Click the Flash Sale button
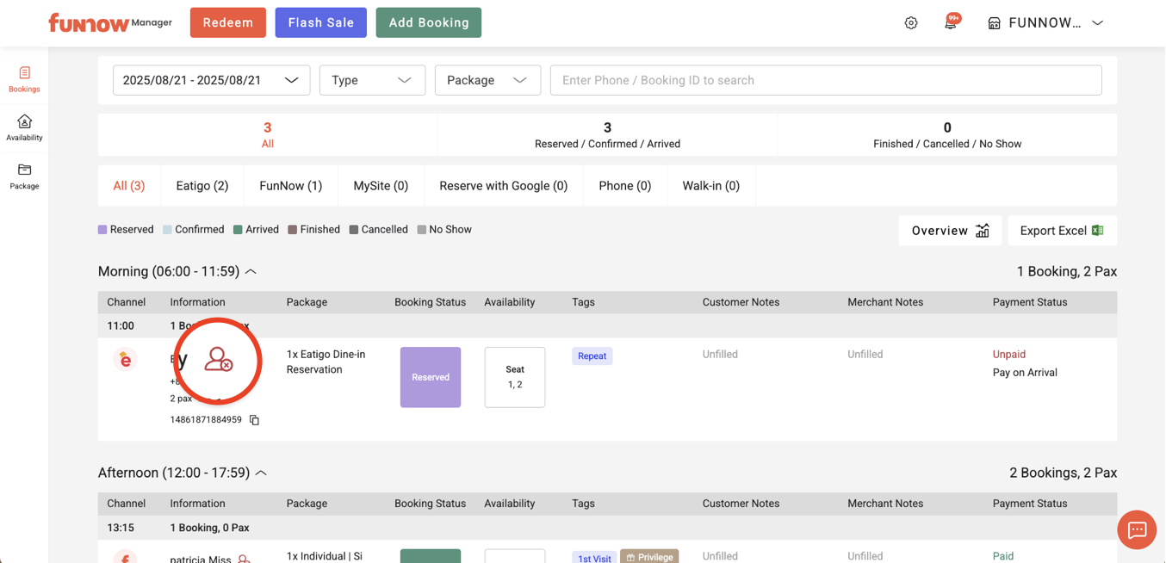This screenshot has width=1166, height=563. click(320, 22)
